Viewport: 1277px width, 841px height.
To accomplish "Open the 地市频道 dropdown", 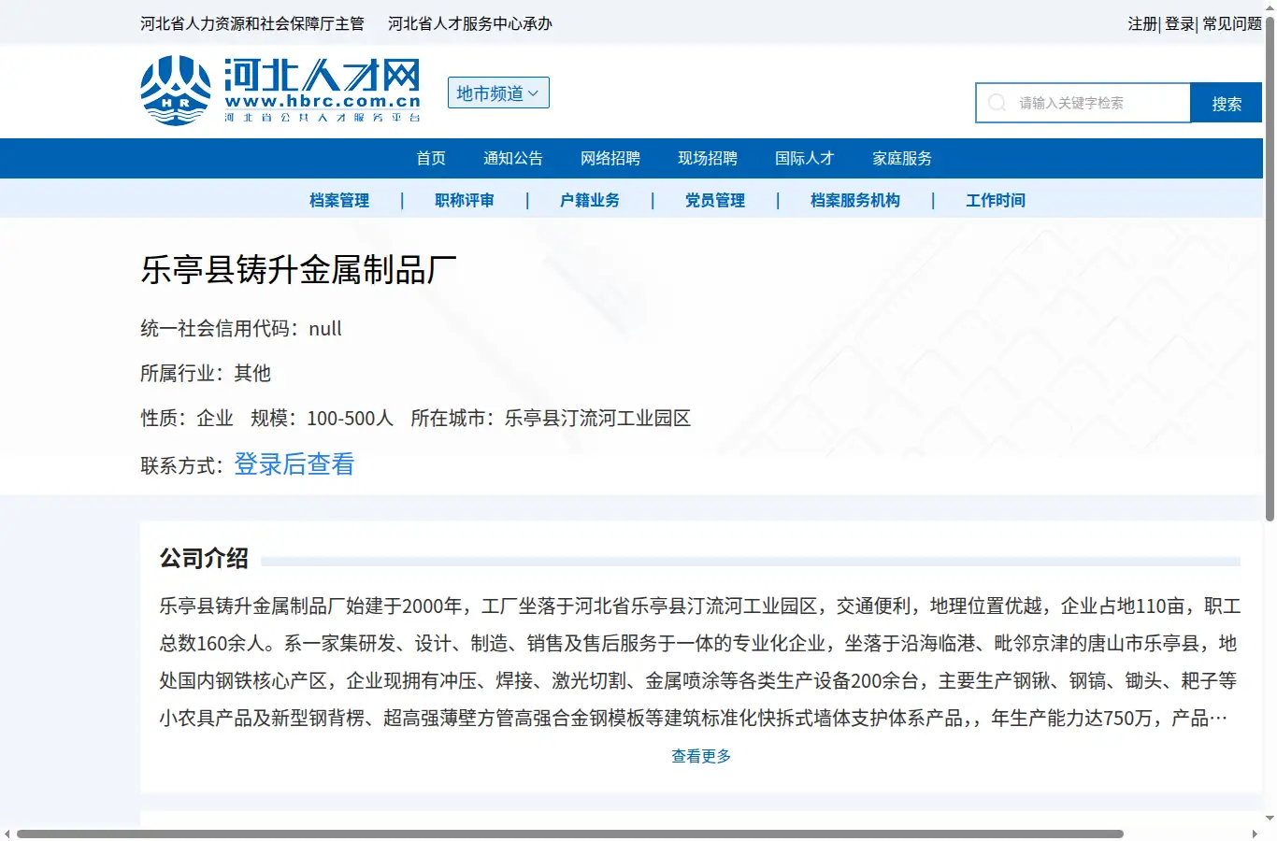I will coord(498,93).
